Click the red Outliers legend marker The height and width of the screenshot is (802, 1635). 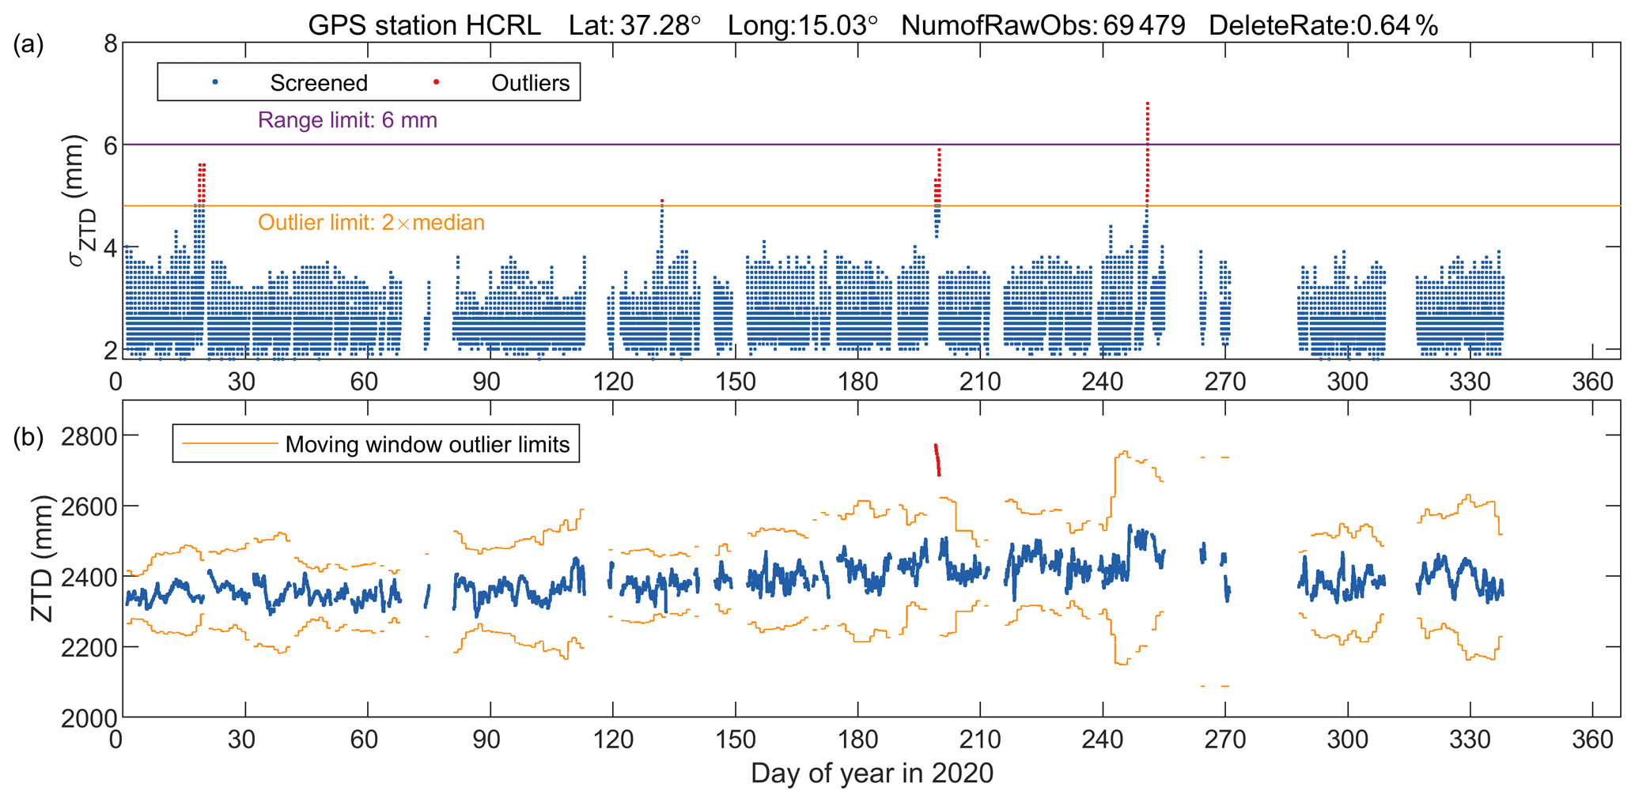click(436, 82)
